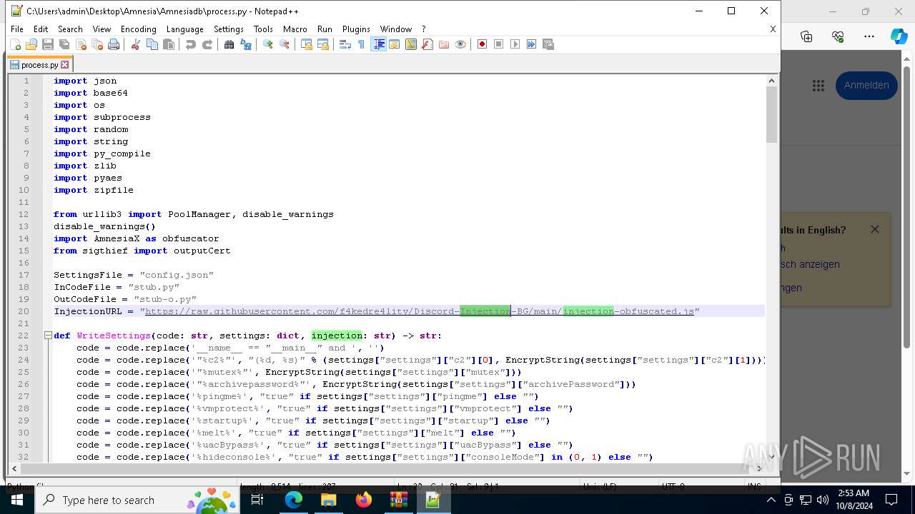Click the Save All toolbar icon
The width and height of the screenshot is (915, 514).
tap(64, 44)
